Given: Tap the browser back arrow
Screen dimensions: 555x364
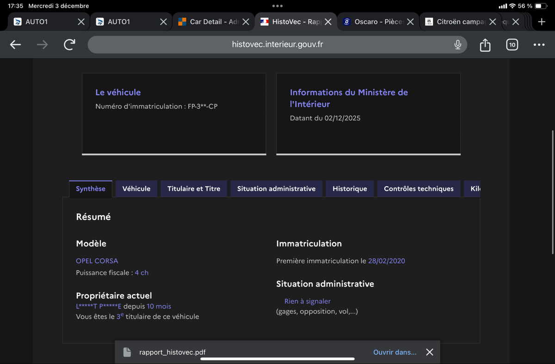Looking at the screenshot, I should pos(16,45).
